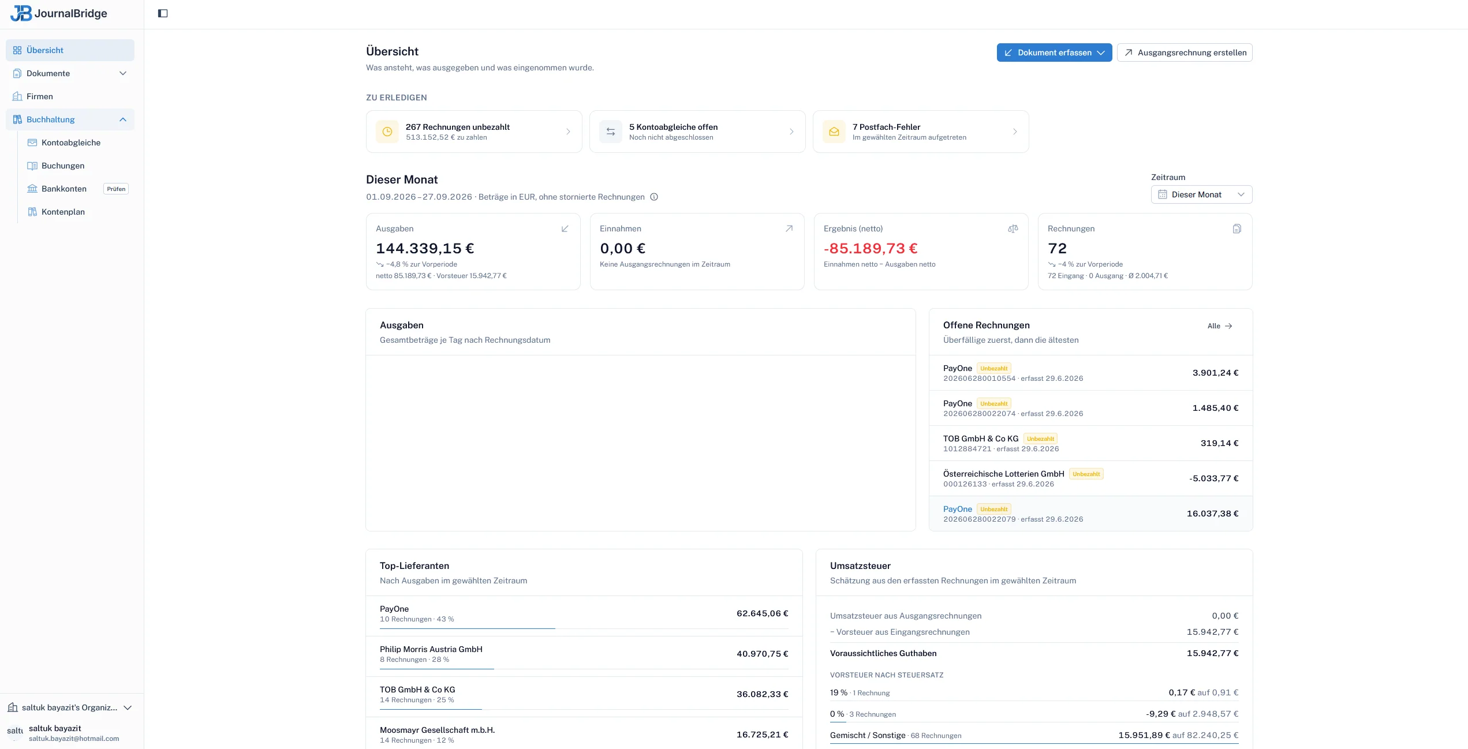The image size is (1468, 749).
Task: Open TOB GmbH invoice for 319,14 €
Action: pos(1090,443)
